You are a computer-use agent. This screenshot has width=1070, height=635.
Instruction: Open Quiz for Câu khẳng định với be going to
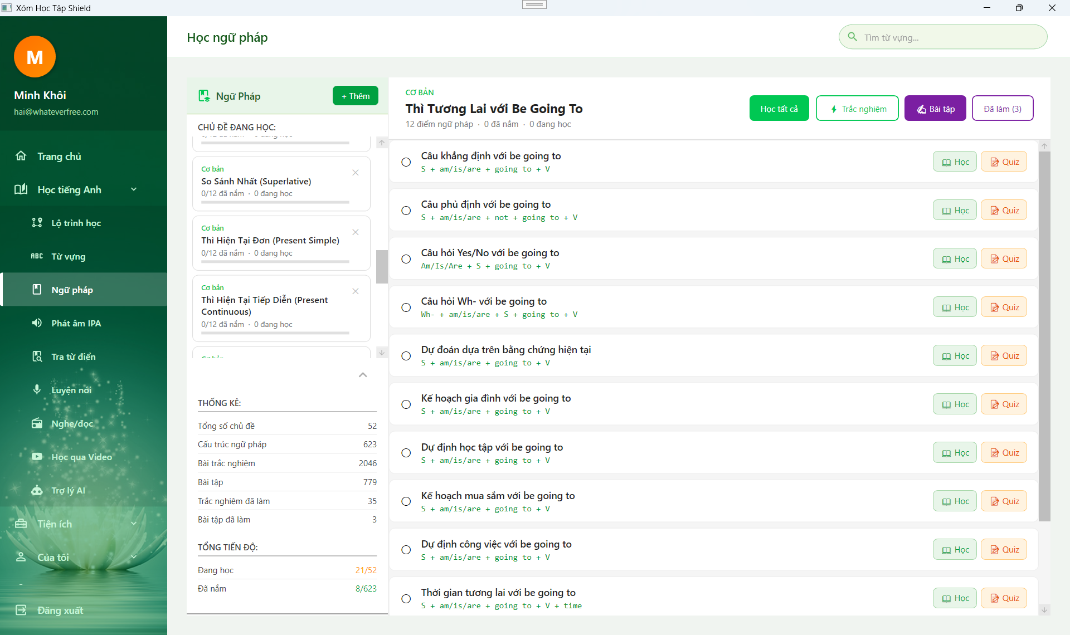(1004, 162)
